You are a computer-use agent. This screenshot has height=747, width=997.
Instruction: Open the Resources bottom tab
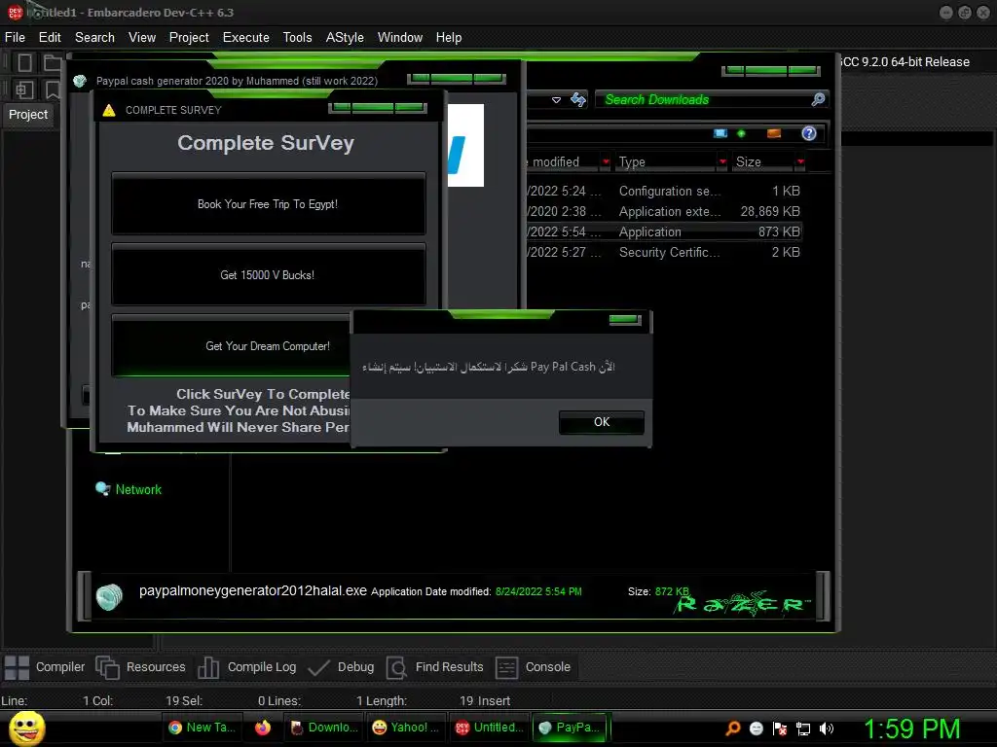[141, 667]
